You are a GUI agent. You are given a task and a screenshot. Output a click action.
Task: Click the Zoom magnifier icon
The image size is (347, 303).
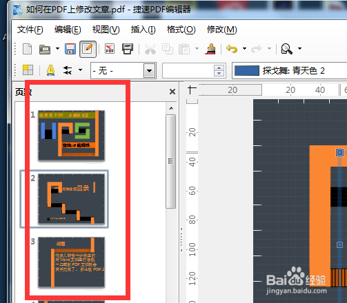[x=286, y=49]
